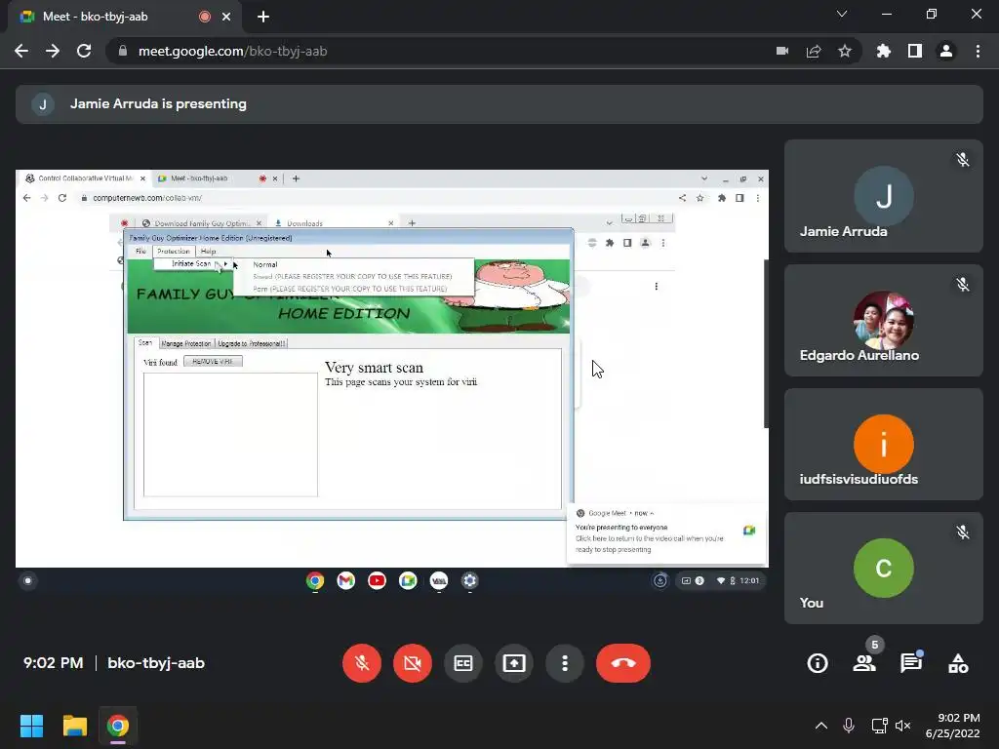This screenshot has width=999, height=749.
Task: Open Help menu in Family Guy Optimizer
Action: point(209,251)
